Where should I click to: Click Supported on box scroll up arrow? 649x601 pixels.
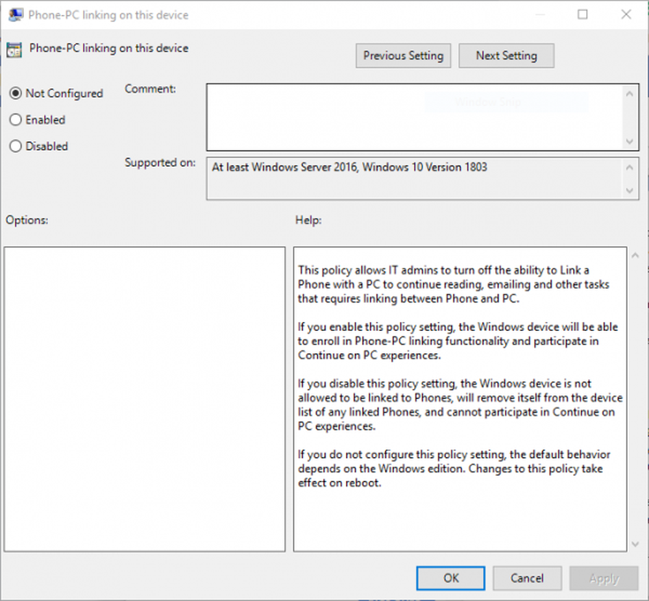tap(629, 168)
